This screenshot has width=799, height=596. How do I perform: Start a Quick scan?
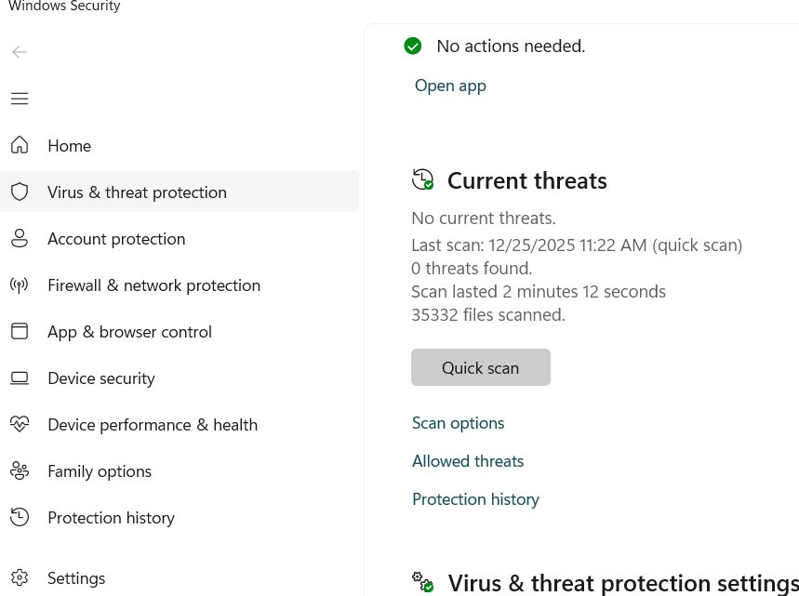click(x=480, y=367)
